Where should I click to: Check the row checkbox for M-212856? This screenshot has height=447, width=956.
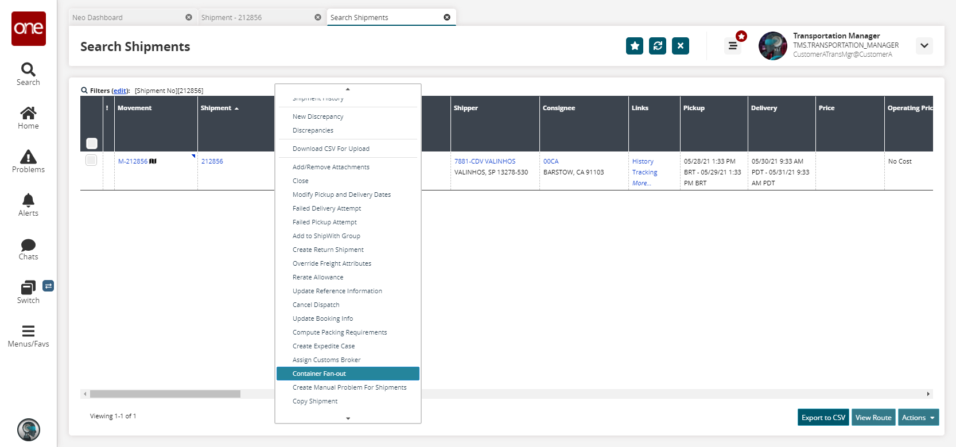pos(91,160)
